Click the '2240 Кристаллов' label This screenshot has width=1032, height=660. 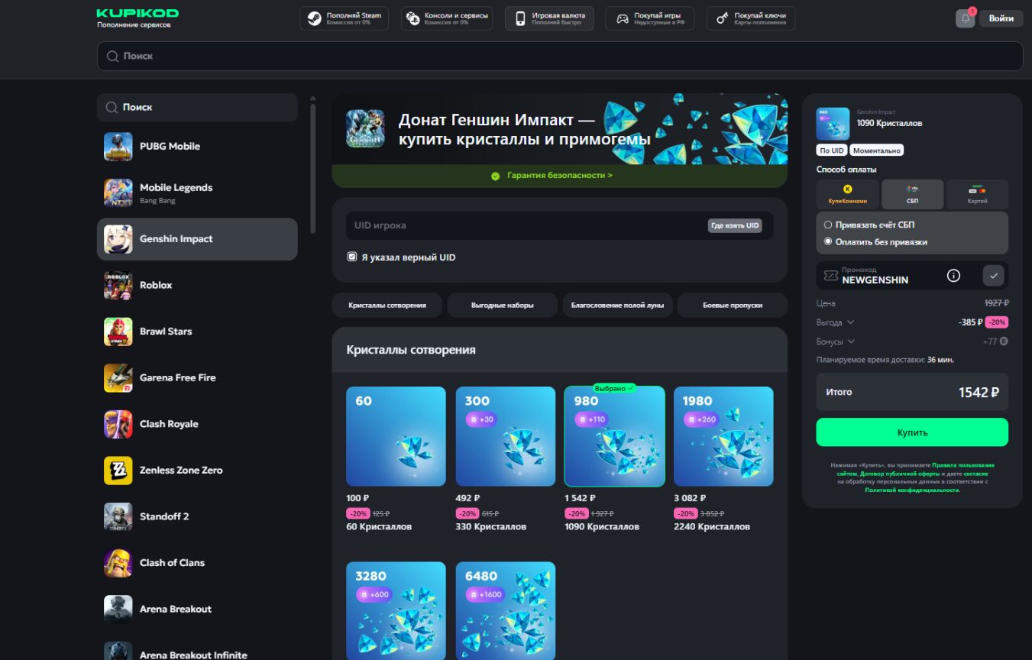[x=712, y=526]
